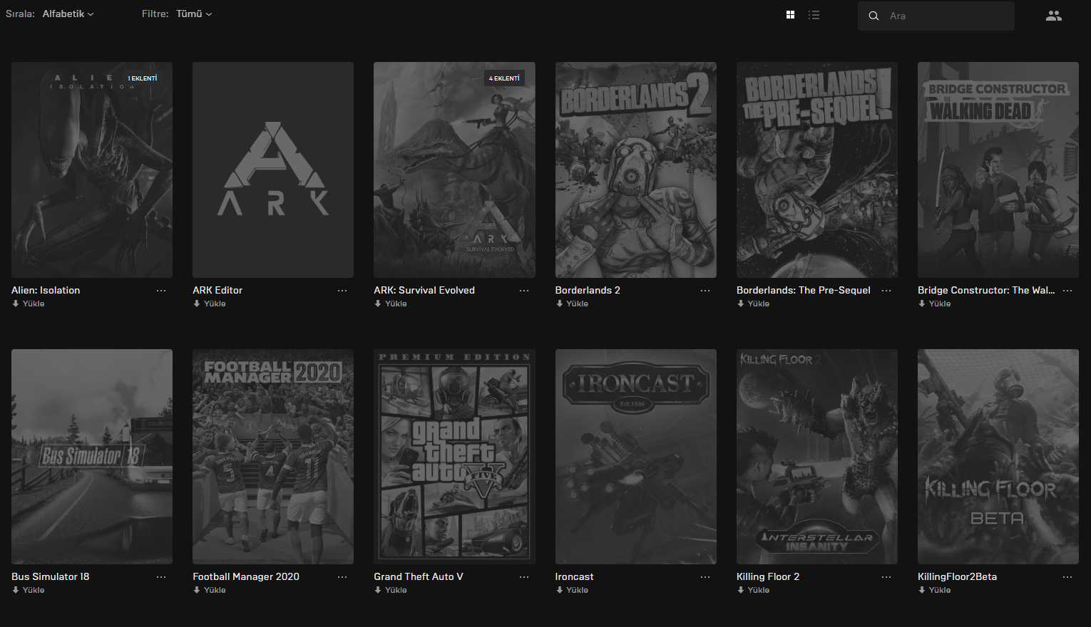
Task: Click Yükle under Football Manager 2020
Action: pos(210,590)
